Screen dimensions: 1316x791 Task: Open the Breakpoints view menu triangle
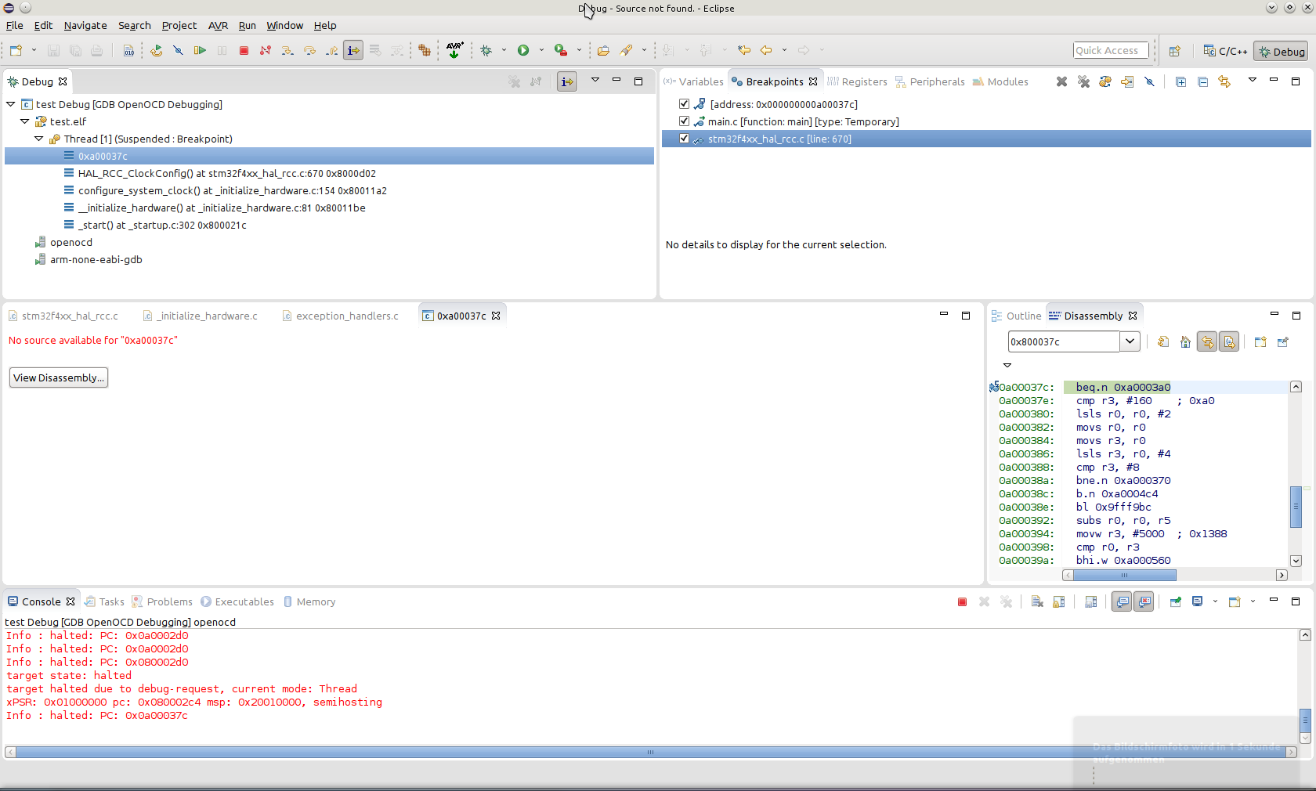coord(1252,80)
